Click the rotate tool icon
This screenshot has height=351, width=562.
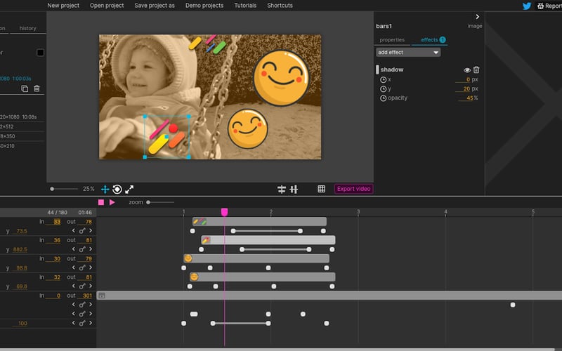tap(117, 189)
